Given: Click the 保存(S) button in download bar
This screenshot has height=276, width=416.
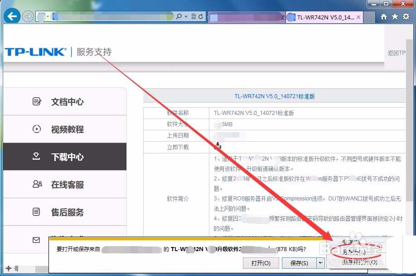Looking at the screenshot, I should click(299, 263).
